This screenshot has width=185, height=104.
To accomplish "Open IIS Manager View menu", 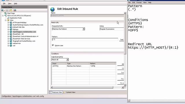I will (x=10, y=3).
